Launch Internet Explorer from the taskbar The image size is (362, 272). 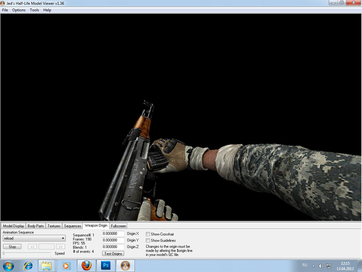28,265
